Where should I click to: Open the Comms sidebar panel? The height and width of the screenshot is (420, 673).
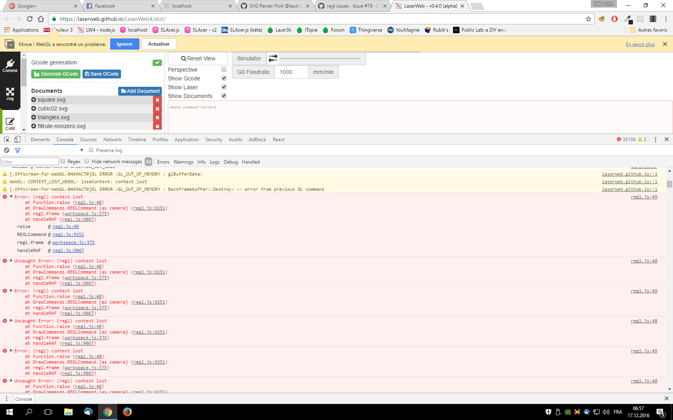(x=10, y=66)
